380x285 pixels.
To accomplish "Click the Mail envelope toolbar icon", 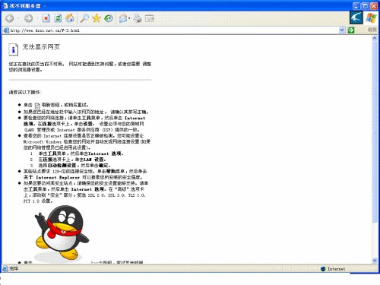I will (123, 18).
